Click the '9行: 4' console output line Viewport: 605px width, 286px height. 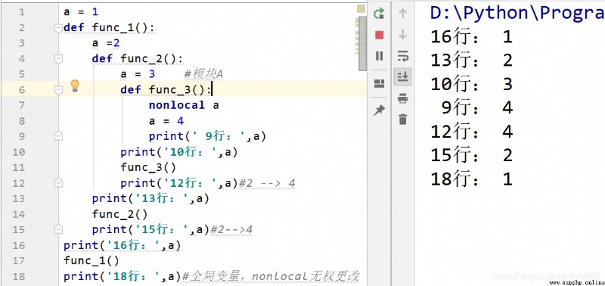477,108
